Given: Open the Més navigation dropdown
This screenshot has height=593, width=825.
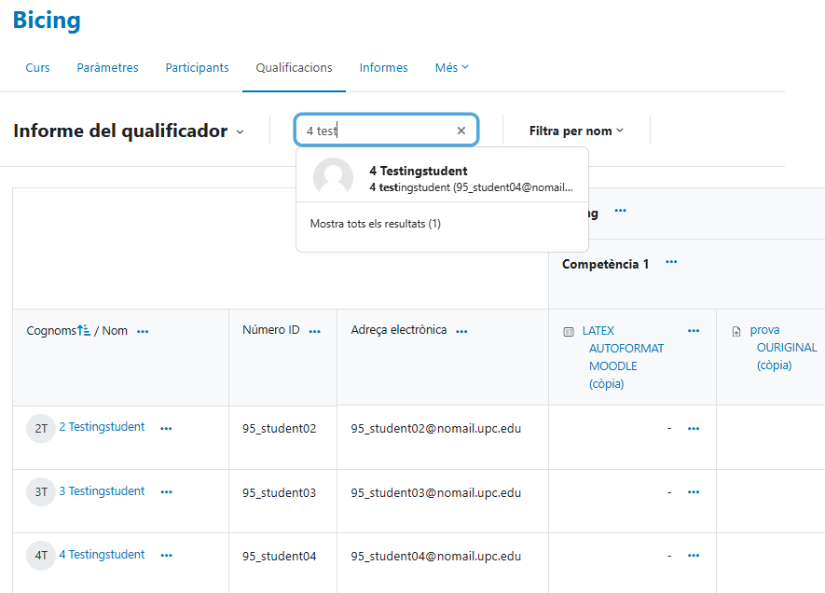Looking at the screenshot, I should pyautogui.click(x=451, y=68).
